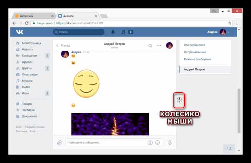
Task: Open the notifications bell icon
Action: click(113, 32)
